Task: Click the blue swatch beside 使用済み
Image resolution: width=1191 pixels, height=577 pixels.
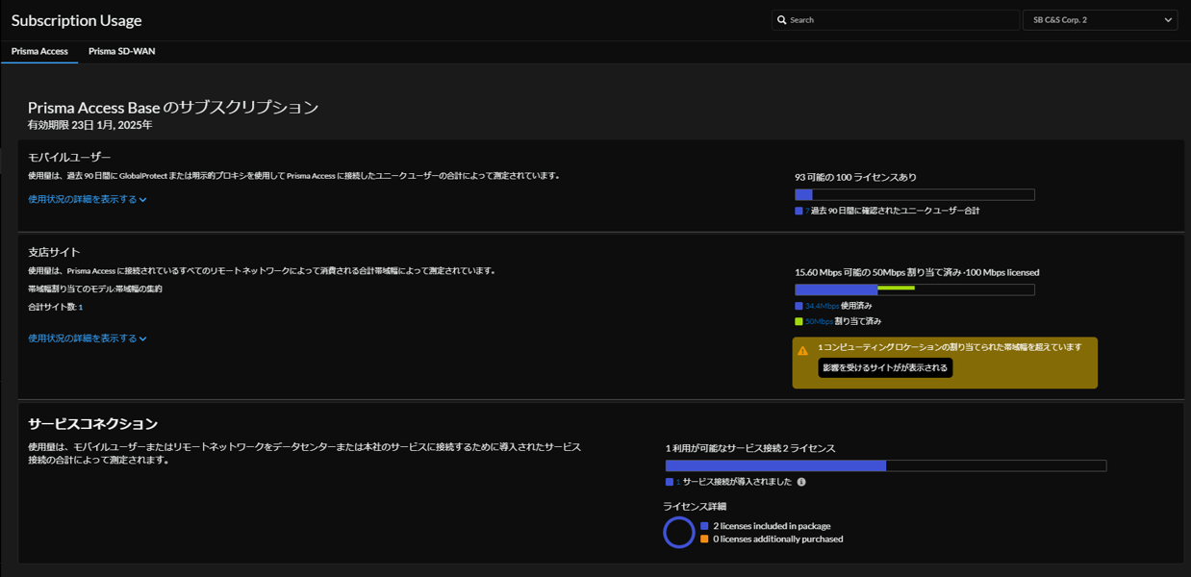Action: point(798,306)
